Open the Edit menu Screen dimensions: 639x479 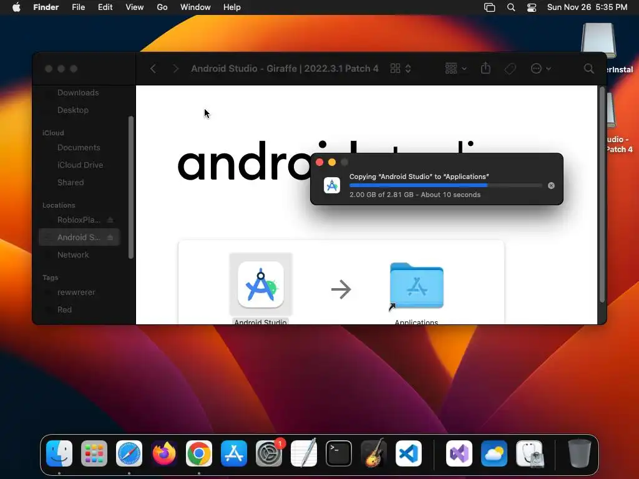pos(105,7)
